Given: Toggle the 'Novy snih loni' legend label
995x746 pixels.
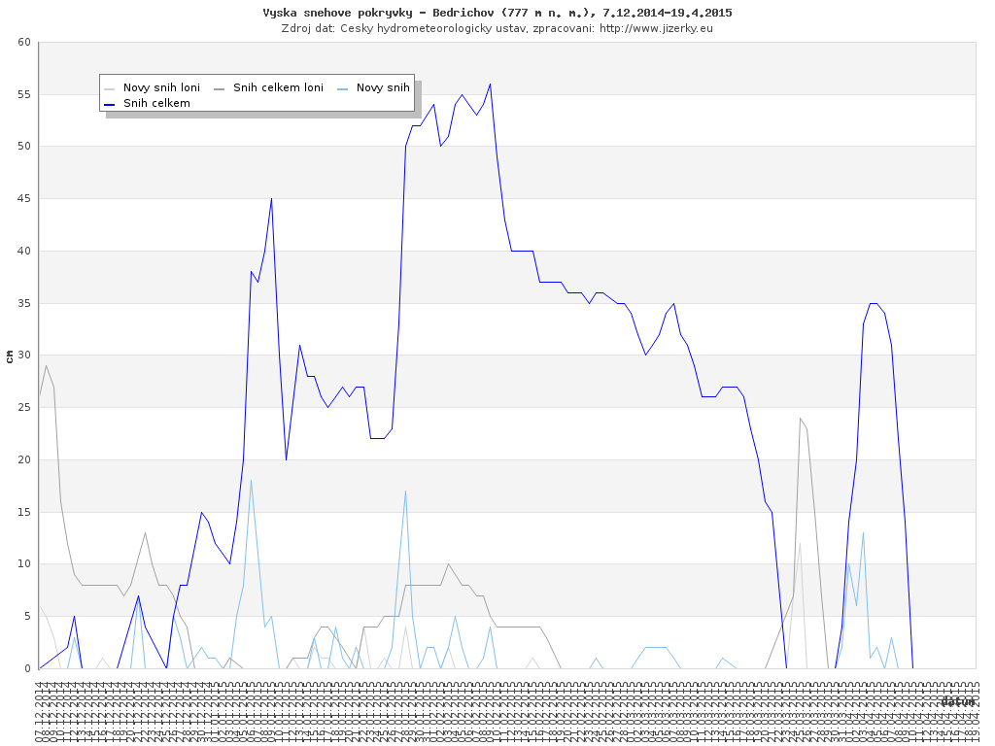Looking at the screenshot, I should coord(161,88).
